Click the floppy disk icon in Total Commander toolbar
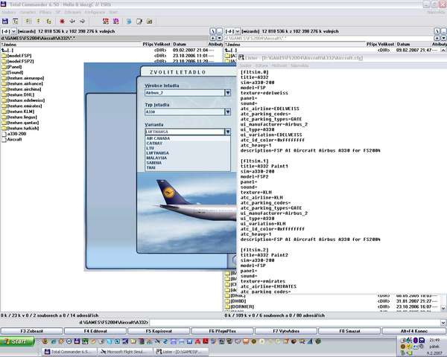447x357 pixels. [x=5, y=22]
